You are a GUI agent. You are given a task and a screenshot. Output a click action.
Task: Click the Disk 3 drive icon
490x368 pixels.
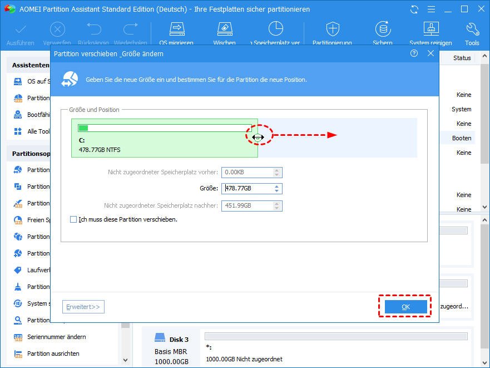[x=160, y=338]
